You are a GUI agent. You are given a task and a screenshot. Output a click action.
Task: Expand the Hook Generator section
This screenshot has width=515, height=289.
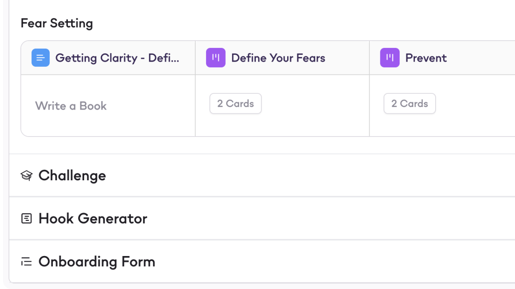(x=93, y=219)
